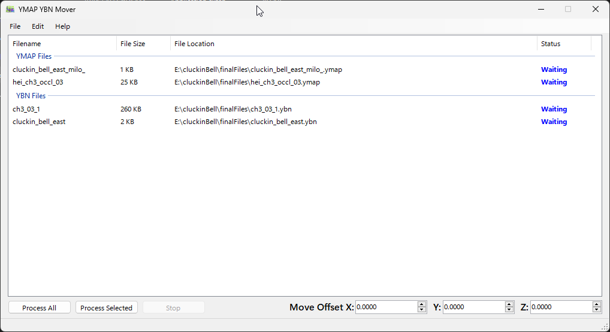
Task: Click the YMAP YBN Mover app icon
Action: [x=10, y=10]
